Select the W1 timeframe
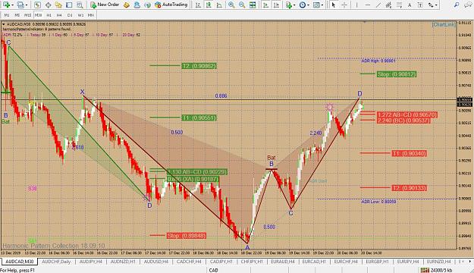The width and height of the screenshot is (474, 273). [80, 15]
